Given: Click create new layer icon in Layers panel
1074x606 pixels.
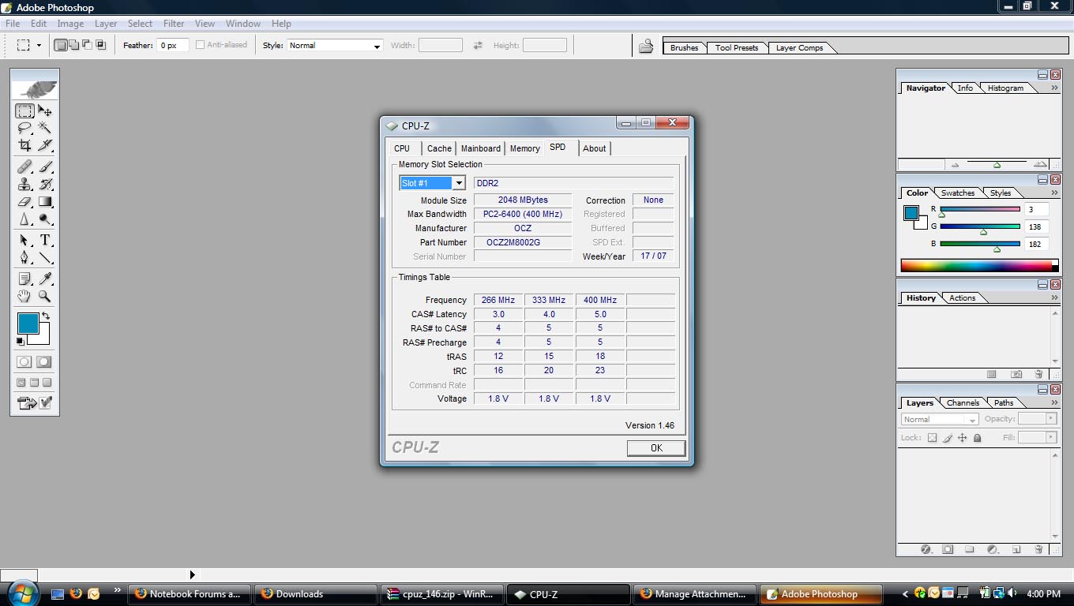Looking at the screenshot, I should 1017,549.
